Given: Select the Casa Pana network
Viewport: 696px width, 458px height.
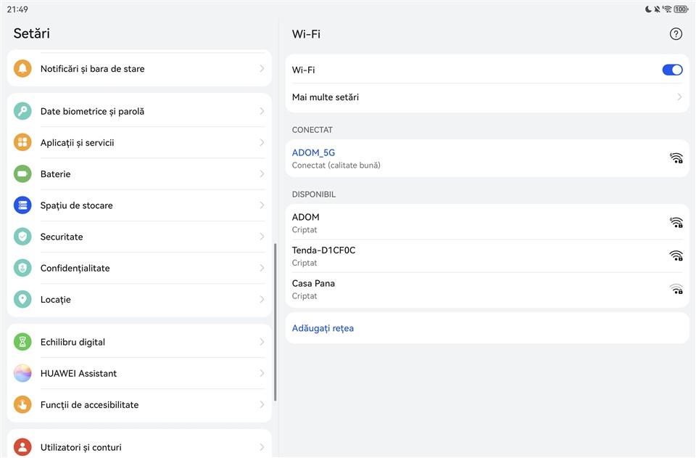Looking at the screenshot, I should point(313,289).
